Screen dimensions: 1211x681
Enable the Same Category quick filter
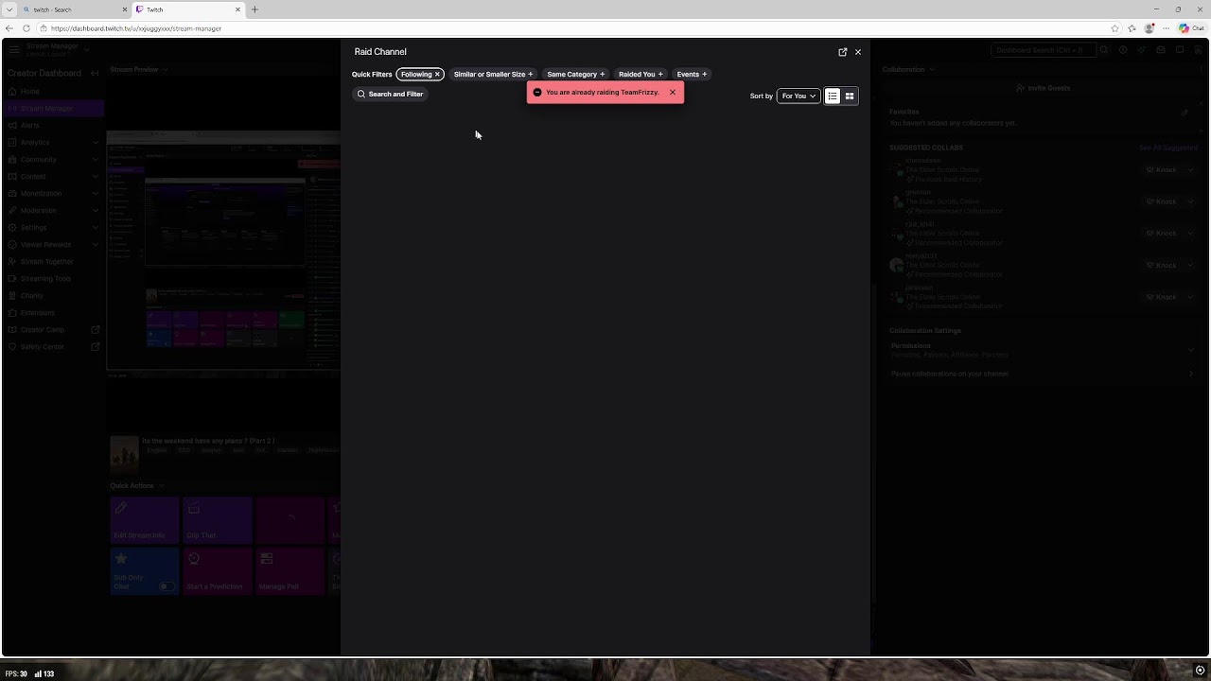point(575,74)
